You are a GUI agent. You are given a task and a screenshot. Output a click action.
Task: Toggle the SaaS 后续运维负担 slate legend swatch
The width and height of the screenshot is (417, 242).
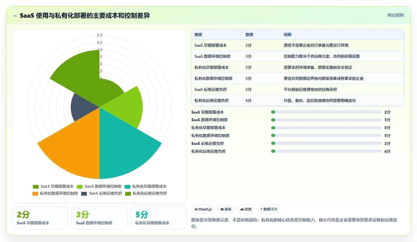84,193
